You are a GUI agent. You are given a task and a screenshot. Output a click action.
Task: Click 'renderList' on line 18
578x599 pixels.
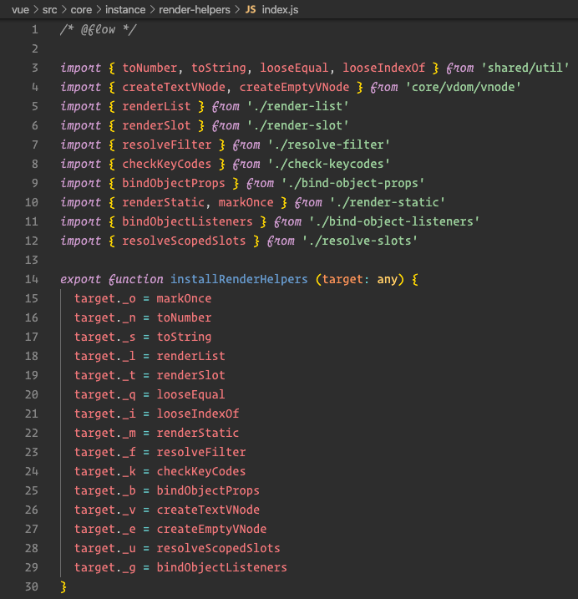tap(190, 356)
